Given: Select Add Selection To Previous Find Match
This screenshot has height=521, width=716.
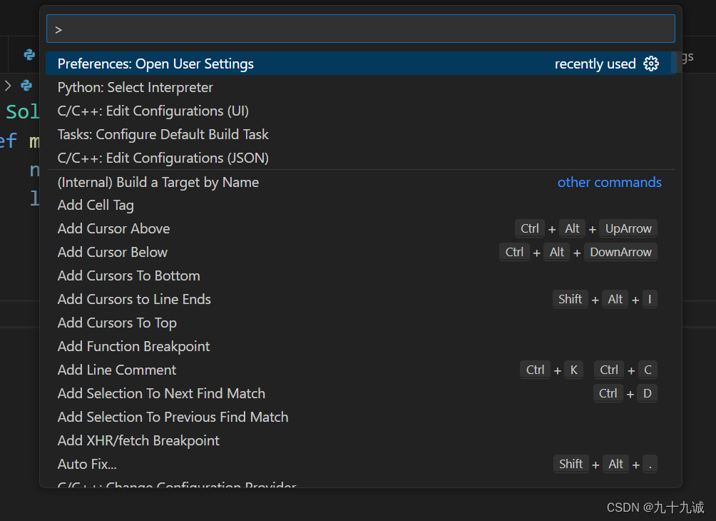Looking at the screenshot, I should (360, 418).
